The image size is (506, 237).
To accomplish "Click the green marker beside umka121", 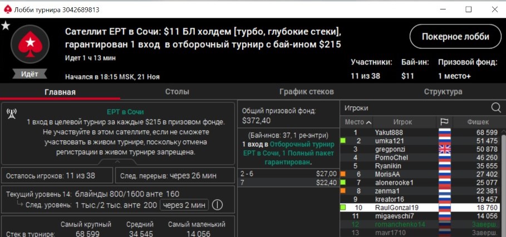I will pos(343,141).
